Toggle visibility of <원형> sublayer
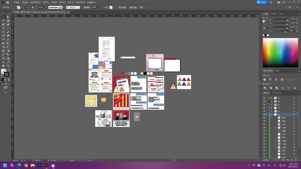The height and width of the screenshot is (169, 301). [x=264, y=131]
